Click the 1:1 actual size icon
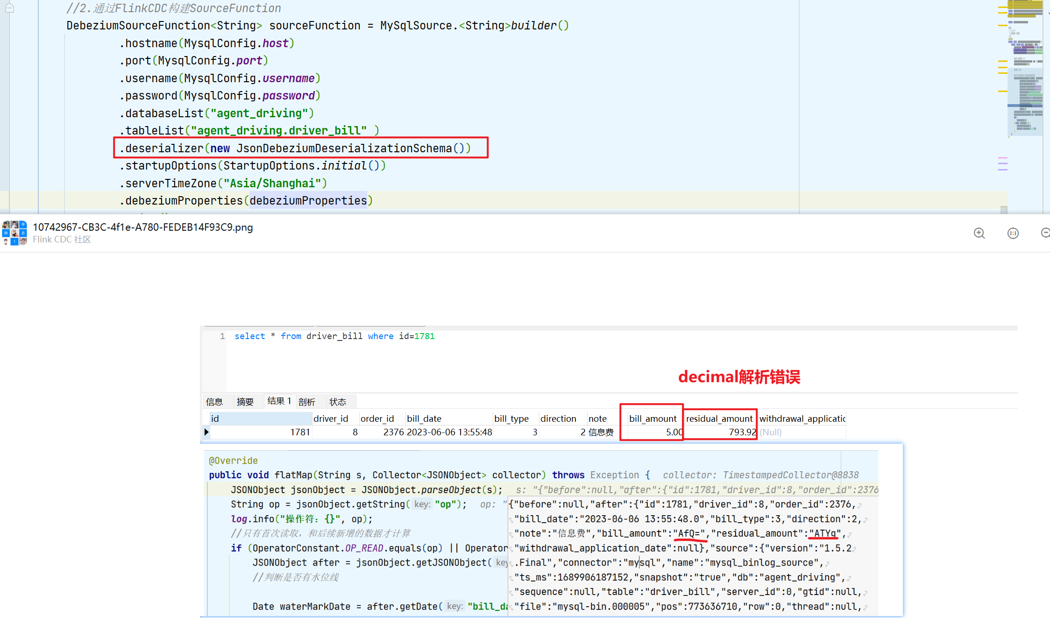Viewport: 1050px width, 631px height. click(x=1013, y=233)
